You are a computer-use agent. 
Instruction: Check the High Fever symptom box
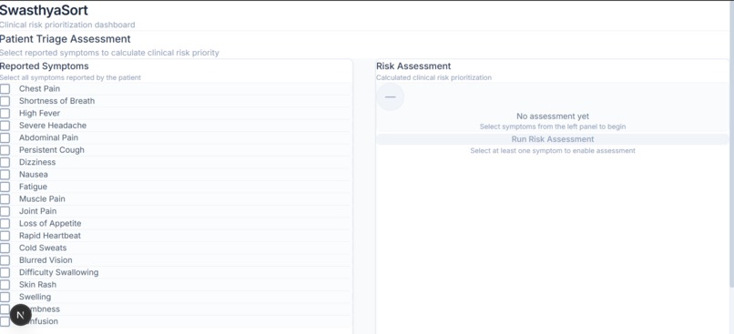5,113
